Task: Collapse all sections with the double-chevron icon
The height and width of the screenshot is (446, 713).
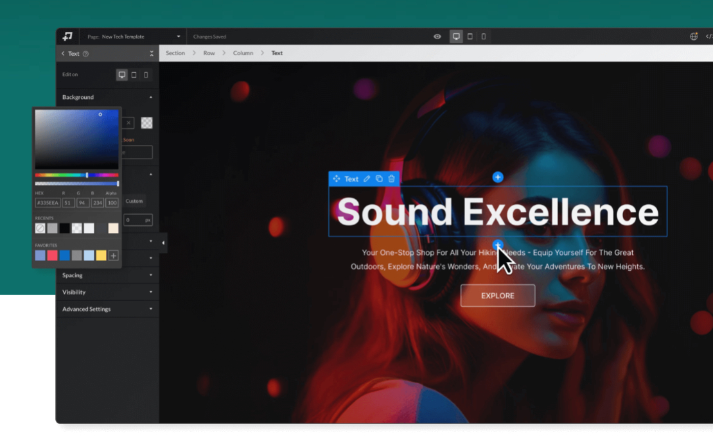Action: pyautogui.click(x=152, y=54)
